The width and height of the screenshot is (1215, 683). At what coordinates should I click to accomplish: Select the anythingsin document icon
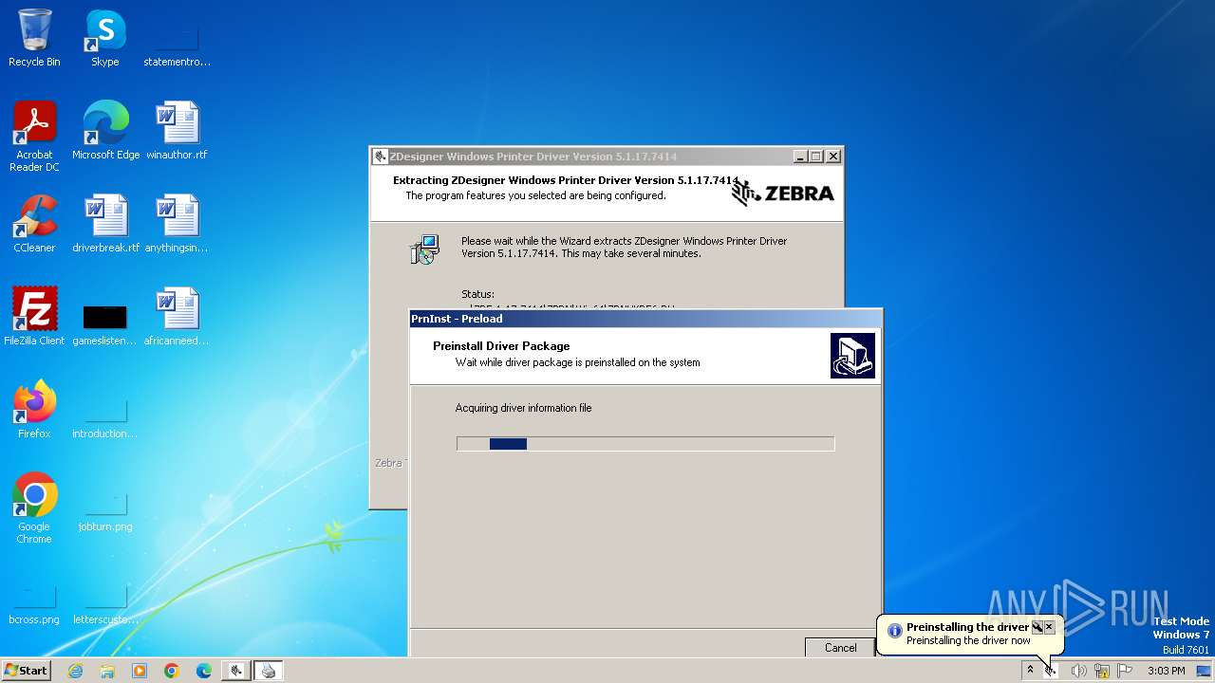(x=177, y=224)
